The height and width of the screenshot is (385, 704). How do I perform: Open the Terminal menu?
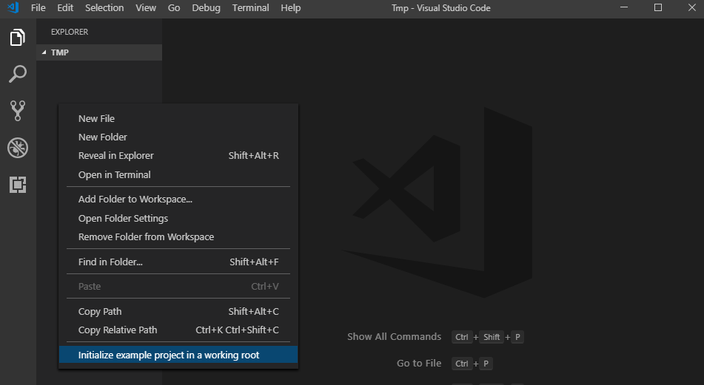point(250,7)
